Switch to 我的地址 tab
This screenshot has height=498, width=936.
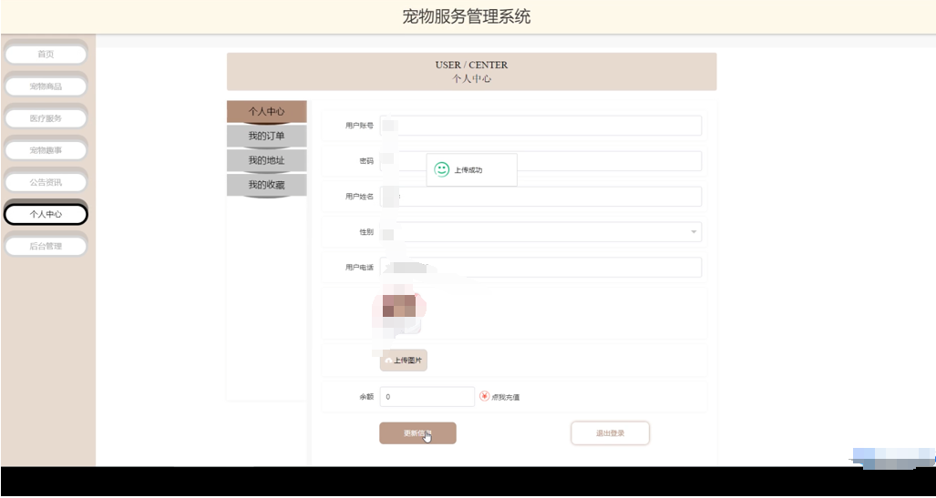pyautogui.click(x=267, y=160)
